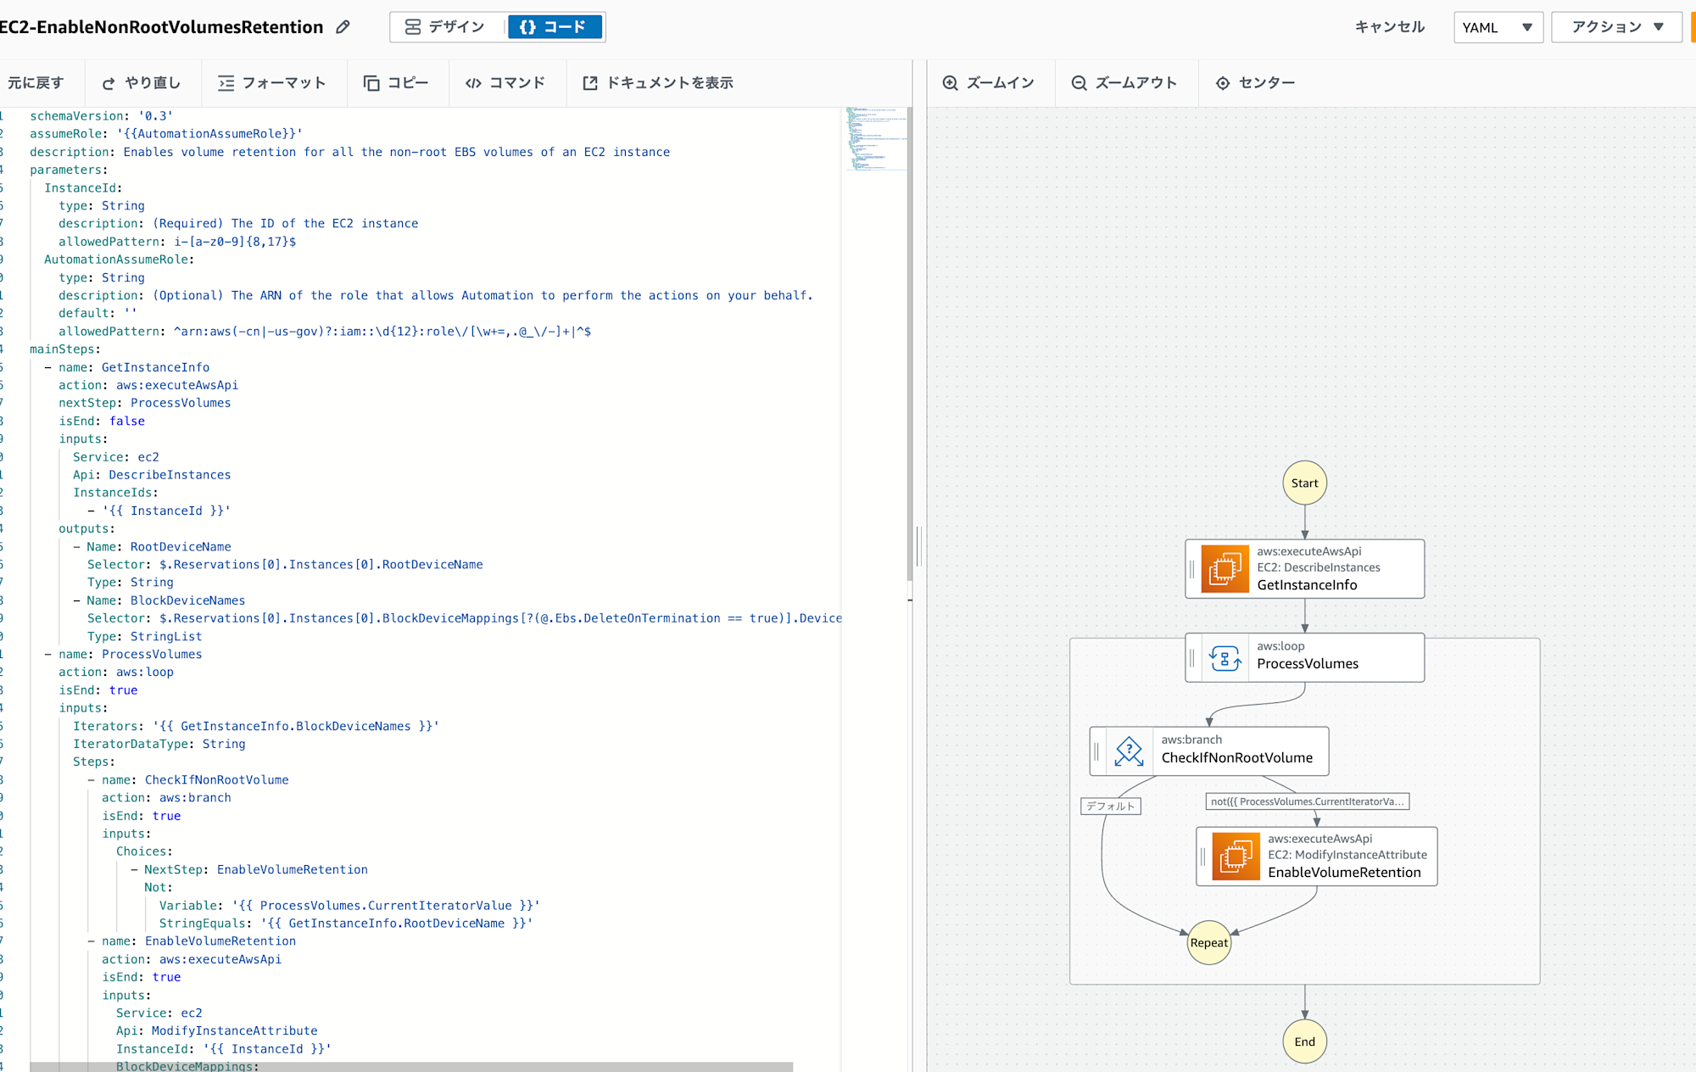Click the branch icon on CheckIfNonRootVolume
Screen dimensions: 1696x1072
[x=1130, y=751]
